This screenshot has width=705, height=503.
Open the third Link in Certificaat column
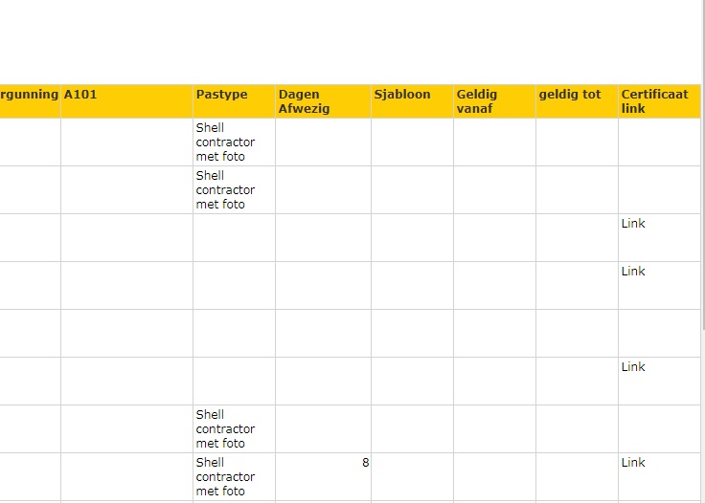(x=633, y=367)
